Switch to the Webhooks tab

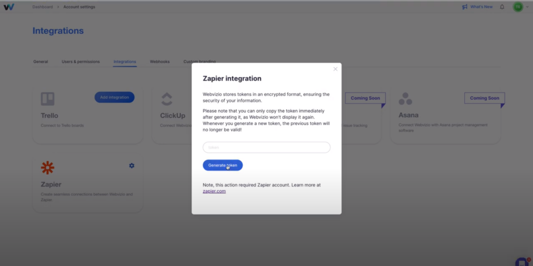160,62
